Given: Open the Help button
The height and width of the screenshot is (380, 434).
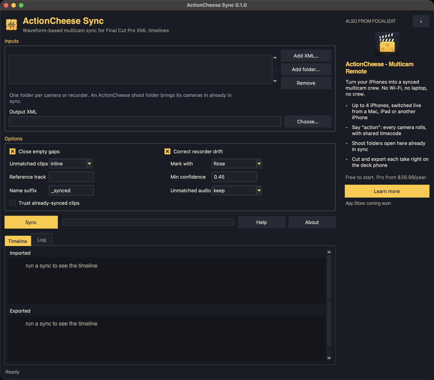Looking at the screenshot, I should coord(261,222).
